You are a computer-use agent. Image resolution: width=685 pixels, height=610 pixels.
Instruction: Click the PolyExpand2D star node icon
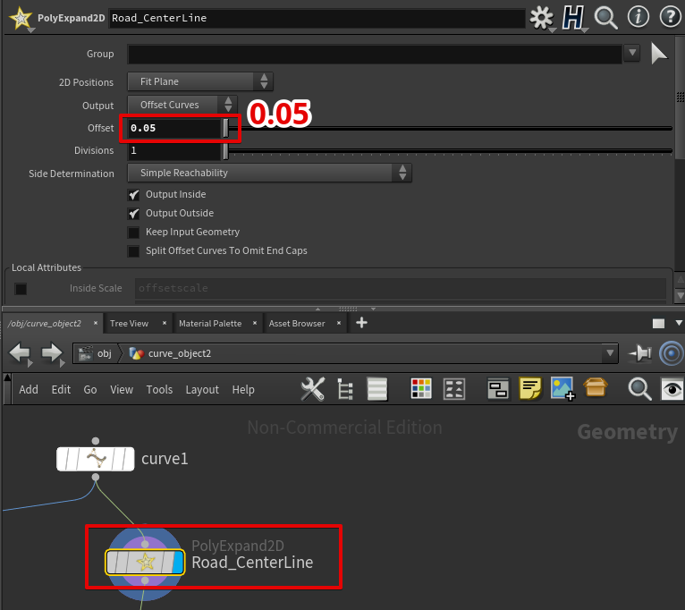pos(21,19)
